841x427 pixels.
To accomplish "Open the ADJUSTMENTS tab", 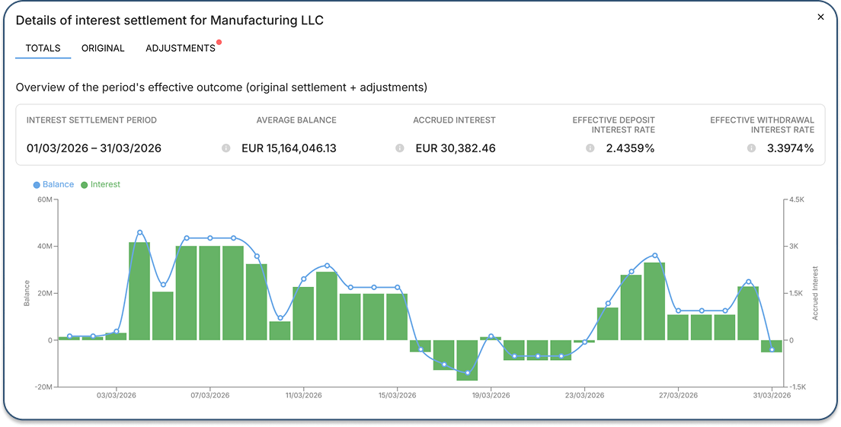I will coord(181,48).
